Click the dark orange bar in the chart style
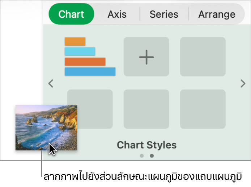This screenshot has width=251, height=187. click(85, 61)
